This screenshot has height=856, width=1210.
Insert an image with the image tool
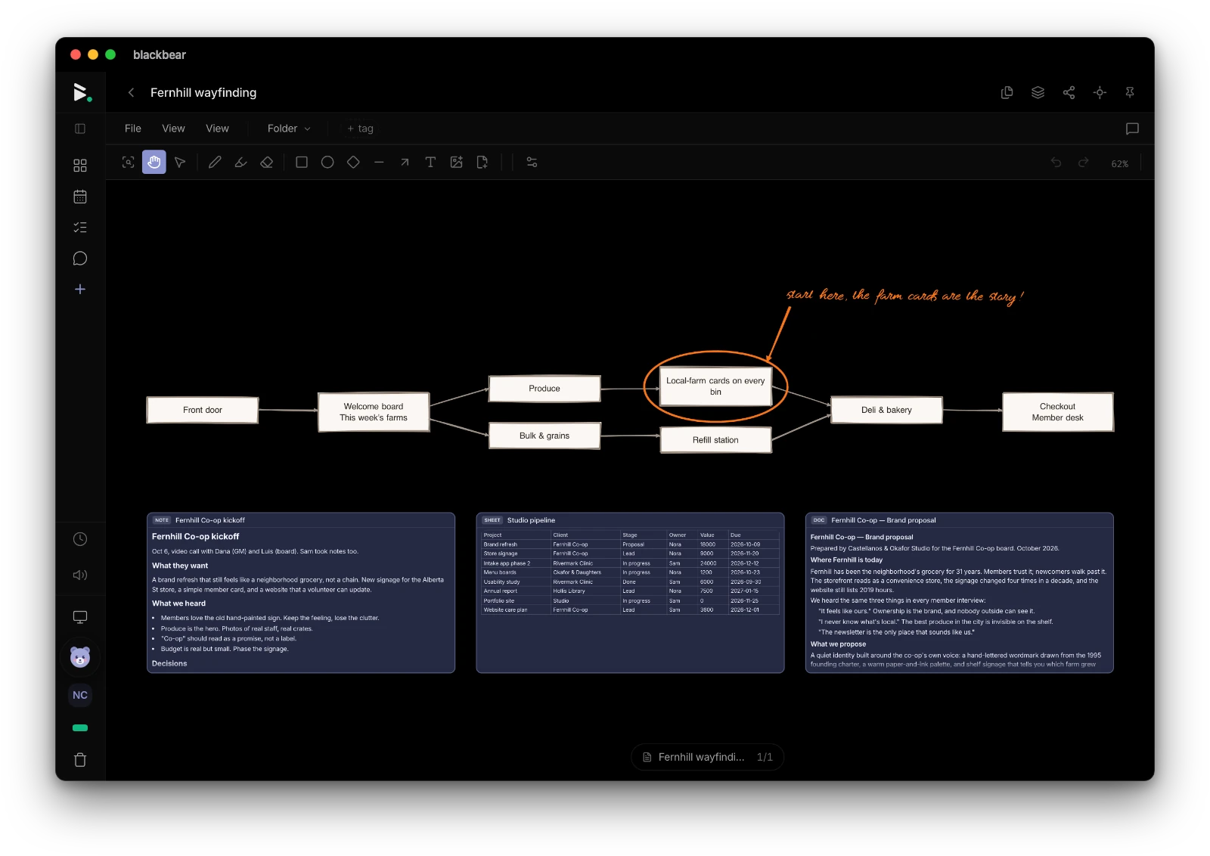click(x=456, y=162)
